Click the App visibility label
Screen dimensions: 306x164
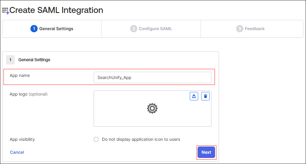(x=22, y=139)
